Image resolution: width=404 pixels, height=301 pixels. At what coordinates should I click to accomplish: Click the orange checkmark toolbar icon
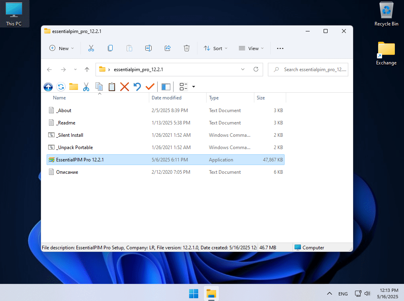tap(150, 87)
